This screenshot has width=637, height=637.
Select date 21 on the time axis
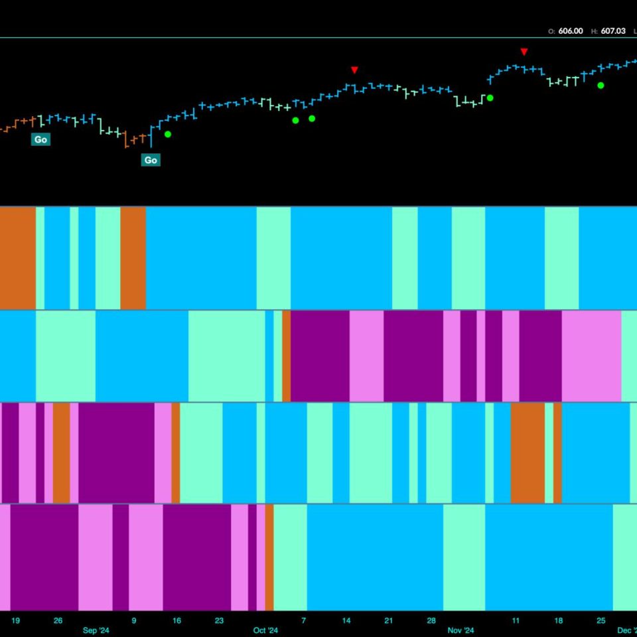[388, 620]
